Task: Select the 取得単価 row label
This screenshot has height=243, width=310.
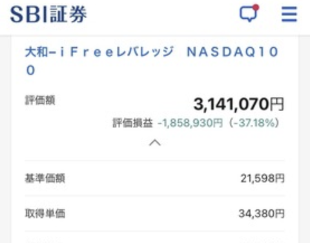Action: click(45, 214)
